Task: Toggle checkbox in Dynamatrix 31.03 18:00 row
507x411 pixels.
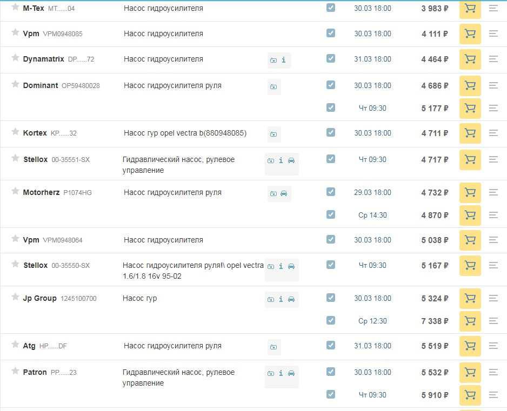Action: click(x=331, y=58)
